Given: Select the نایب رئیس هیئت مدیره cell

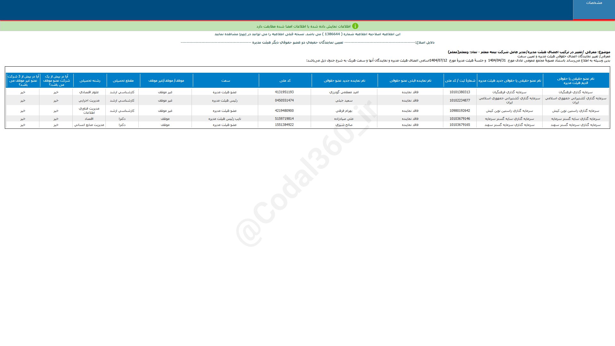Looking at the screenshot, I should tap(225, 119).
